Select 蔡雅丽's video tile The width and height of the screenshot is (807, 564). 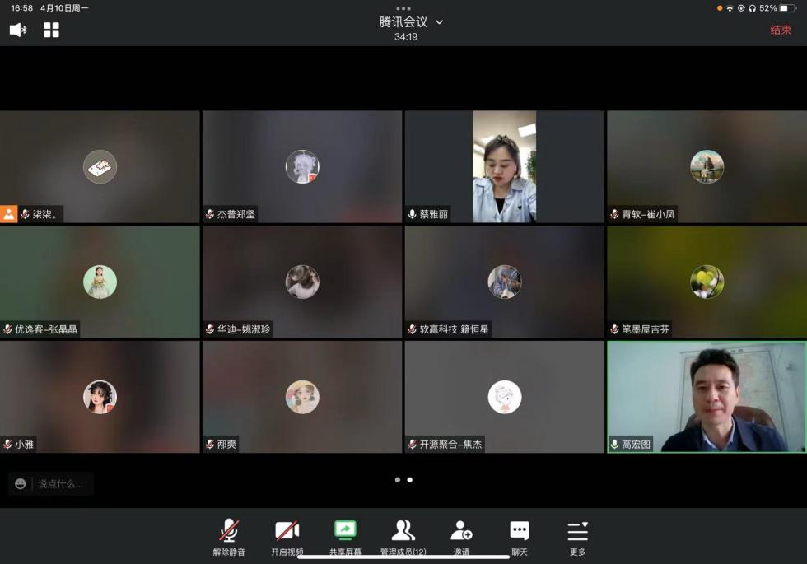click(x=504, y=166)
